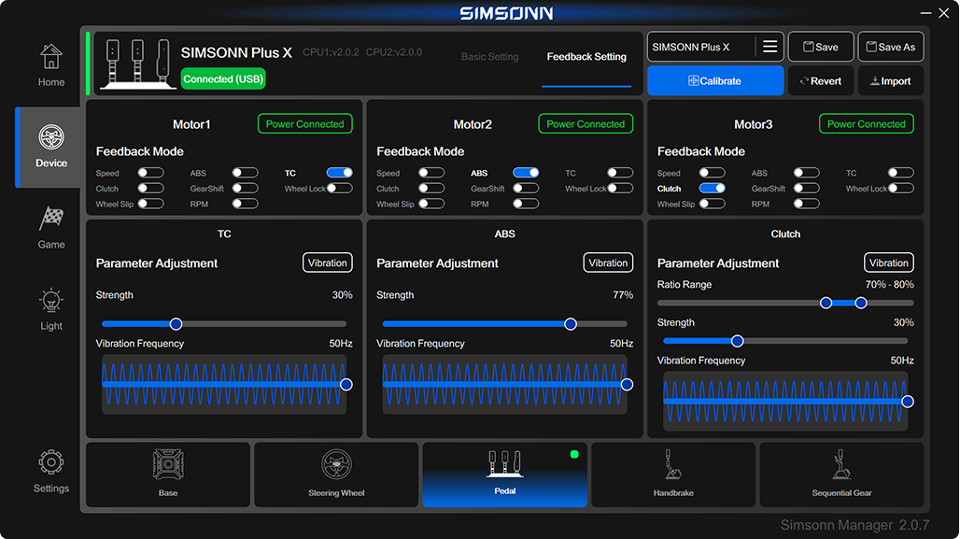This screenshot has height=539, width=960.
Task: Switch to the Feedback Setting tab
Action: 586,57
